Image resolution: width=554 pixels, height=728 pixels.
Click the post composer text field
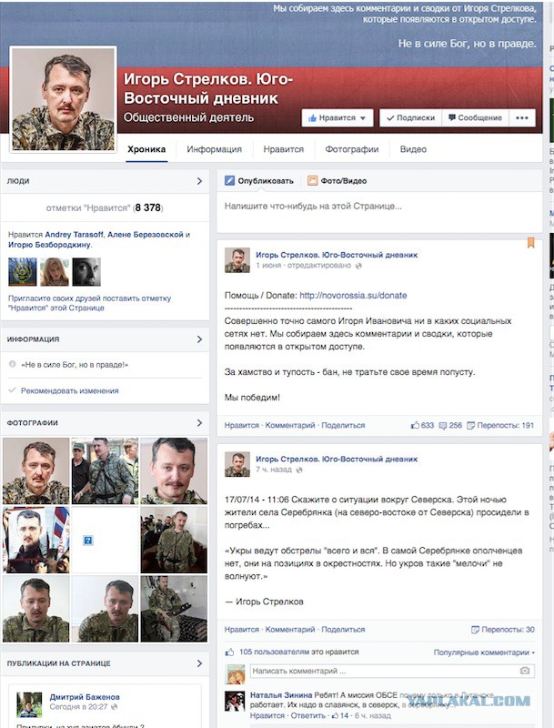(x=379, y=212)
